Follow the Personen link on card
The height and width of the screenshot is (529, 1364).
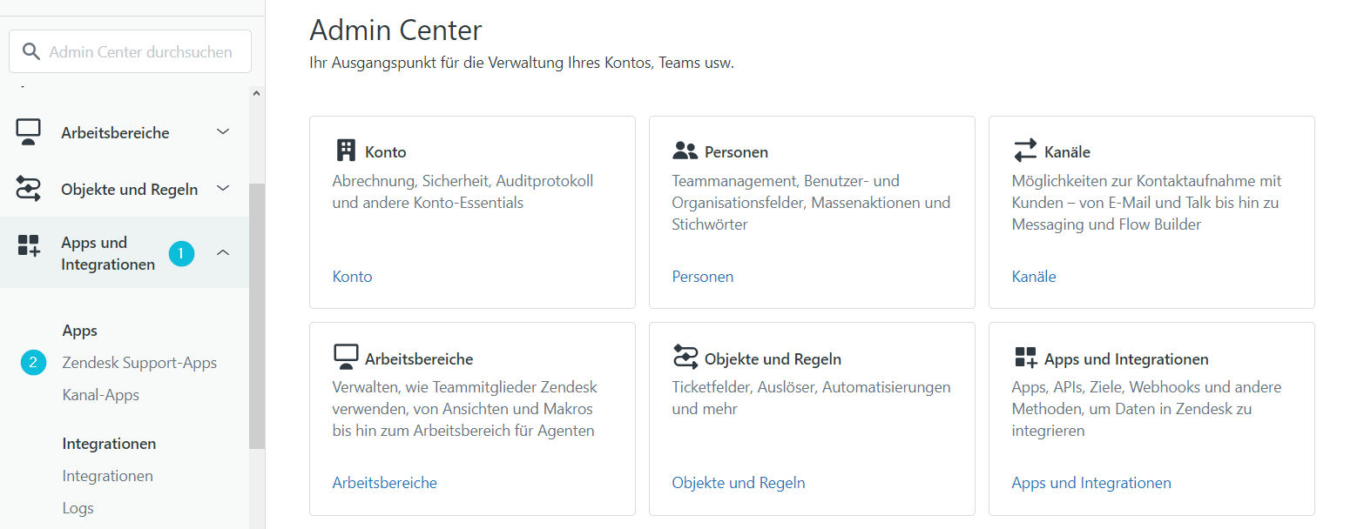[x=702, y=277]
